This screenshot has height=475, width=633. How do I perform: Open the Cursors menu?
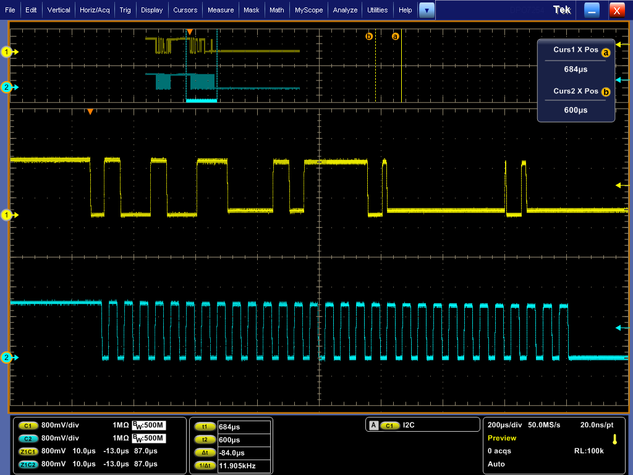coord(185,10)
